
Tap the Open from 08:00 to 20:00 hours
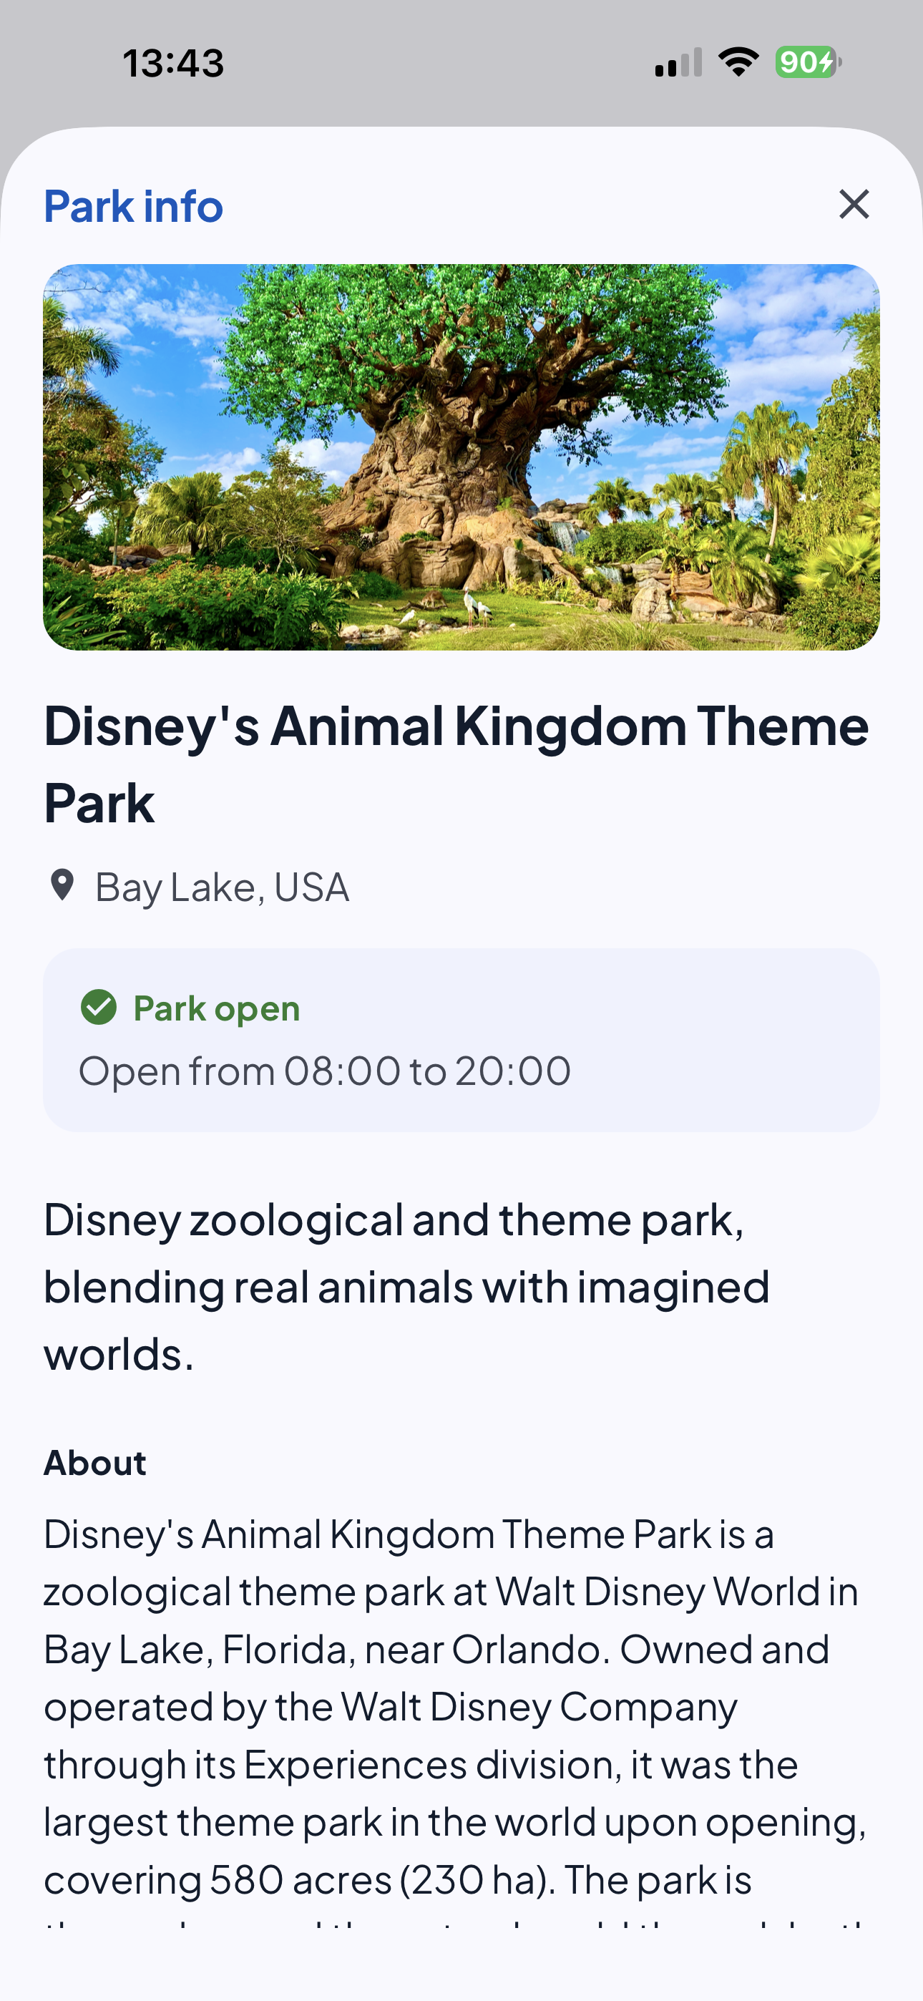(325, 1071)
